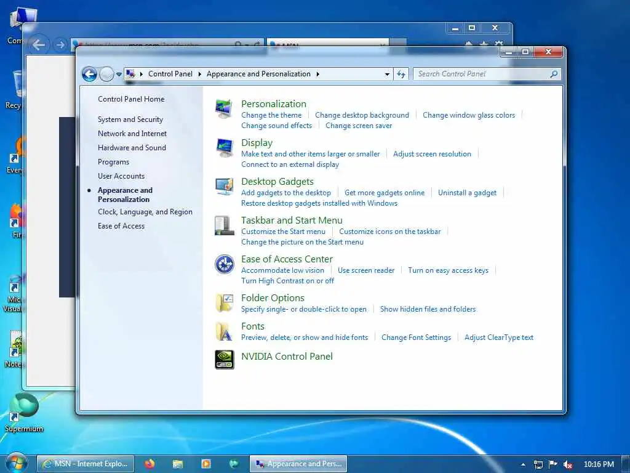The height and width of the screenshot is (473, 630).
Task: Click Change the theme link
Action: 271,115
